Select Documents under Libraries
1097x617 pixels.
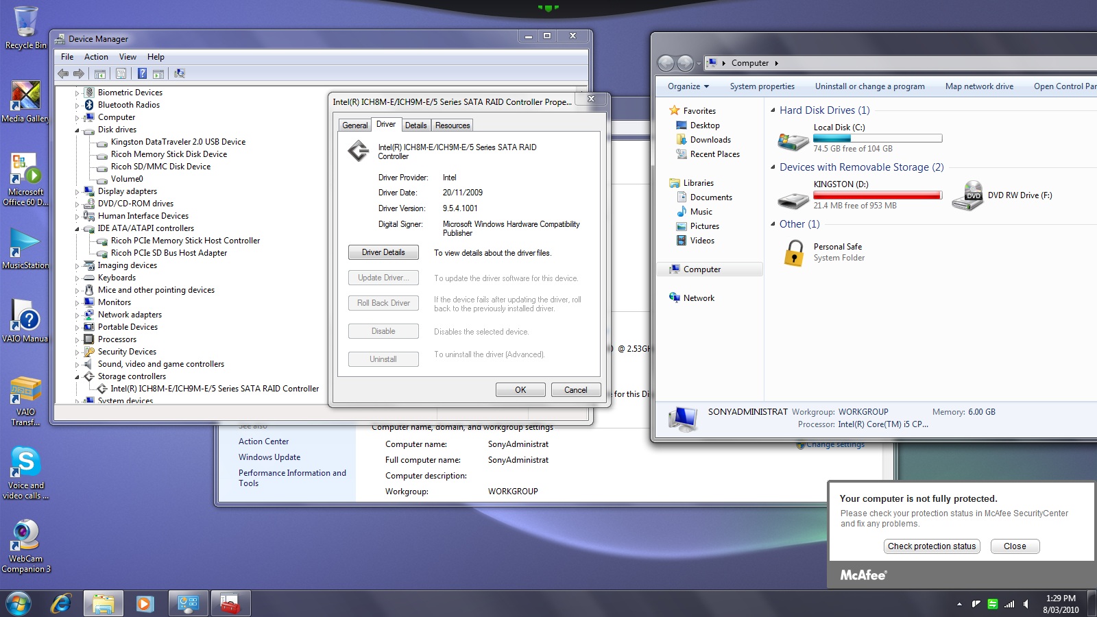[711, 197]
